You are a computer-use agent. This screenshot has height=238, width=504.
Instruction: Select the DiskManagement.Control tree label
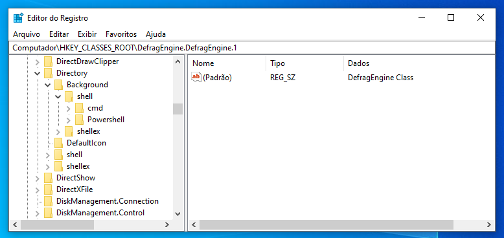click(100, 213)
